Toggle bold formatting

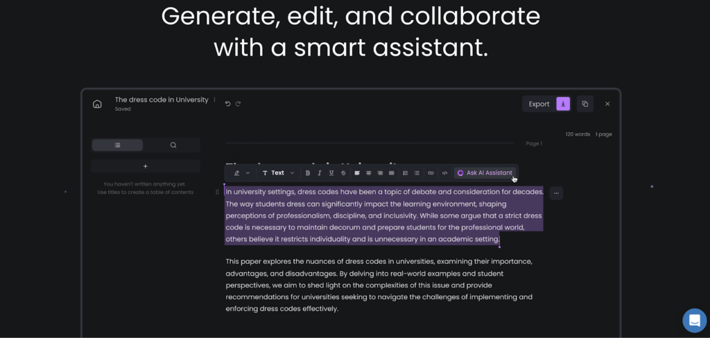[307, 173]
